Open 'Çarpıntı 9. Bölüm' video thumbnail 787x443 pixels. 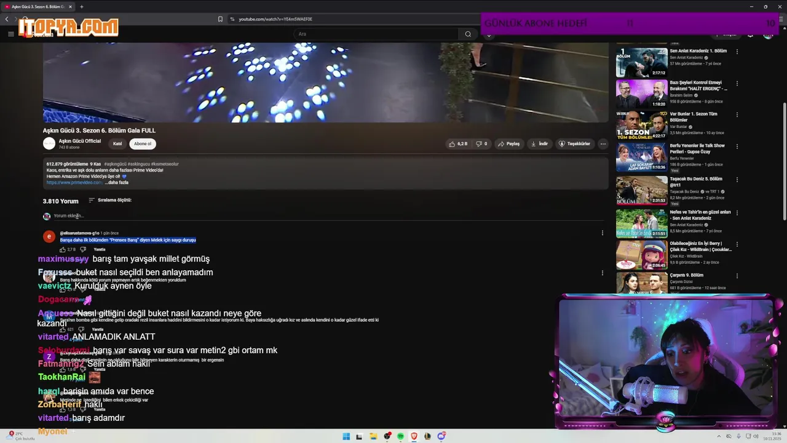click(x=641, y=284)
